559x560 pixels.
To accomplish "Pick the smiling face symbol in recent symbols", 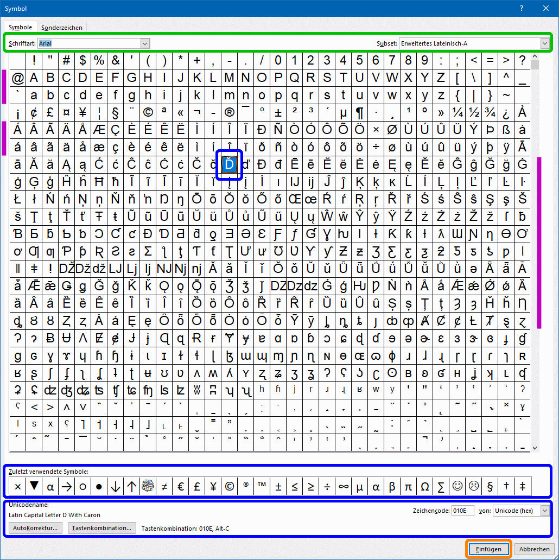I will [458, 487].
